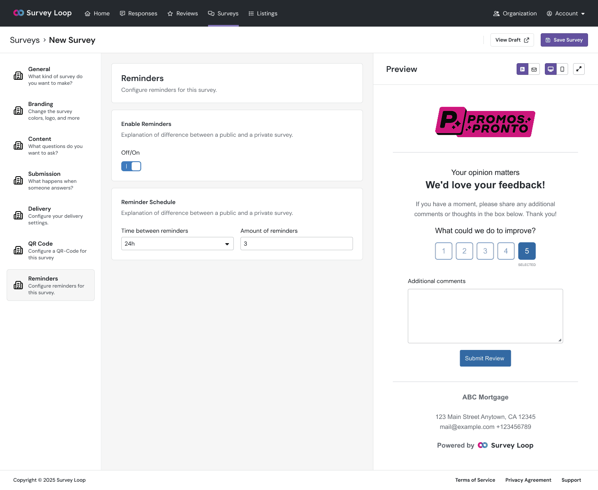
Task: Click the building icon next to General
Action: (x=18, y=76)
